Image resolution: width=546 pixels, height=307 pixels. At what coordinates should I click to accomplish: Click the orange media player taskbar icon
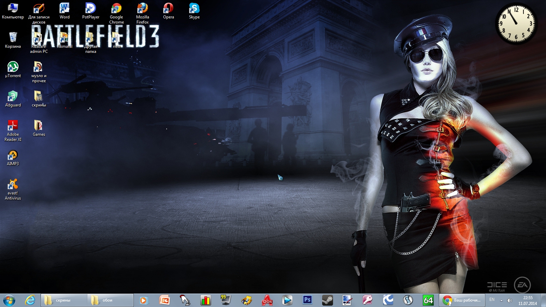tap(144, 300)
